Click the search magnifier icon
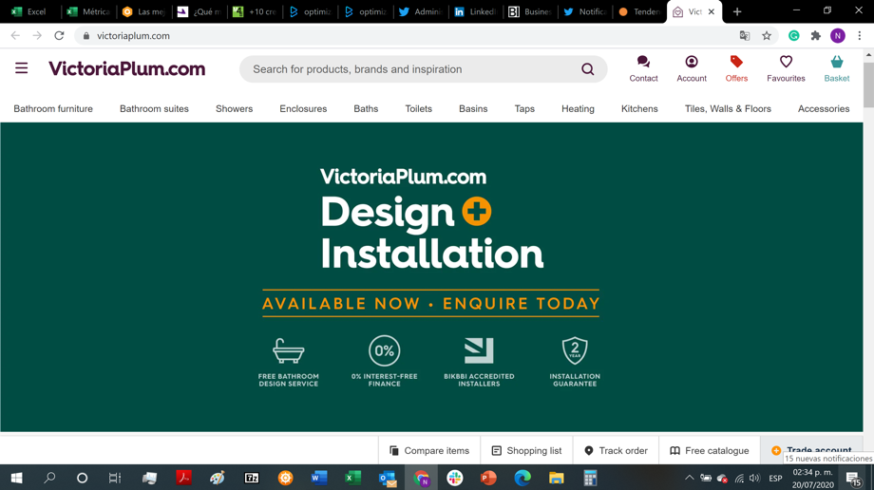Image resolution: width=874 pixels, height=490 pixels. click(587, 69)
